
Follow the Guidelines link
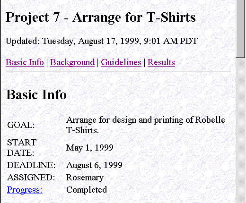coord(121,62)
